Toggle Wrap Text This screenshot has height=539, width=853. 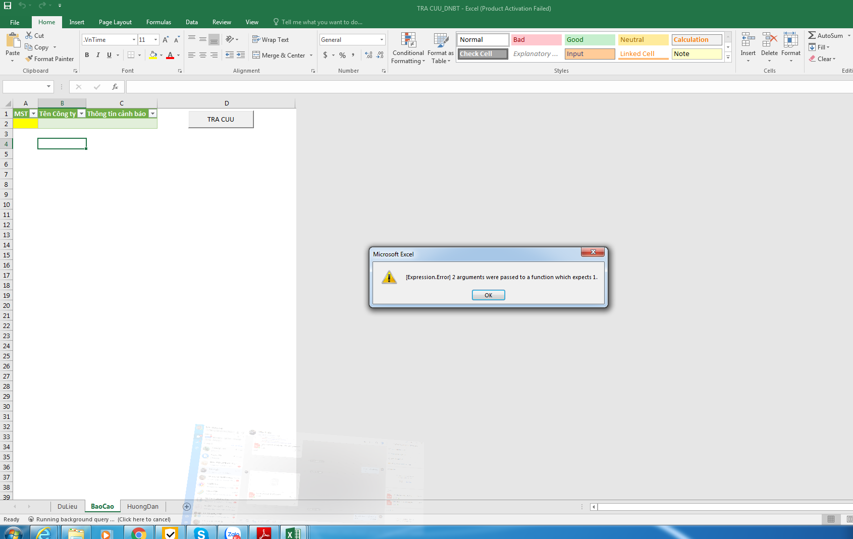pos(271,40)
